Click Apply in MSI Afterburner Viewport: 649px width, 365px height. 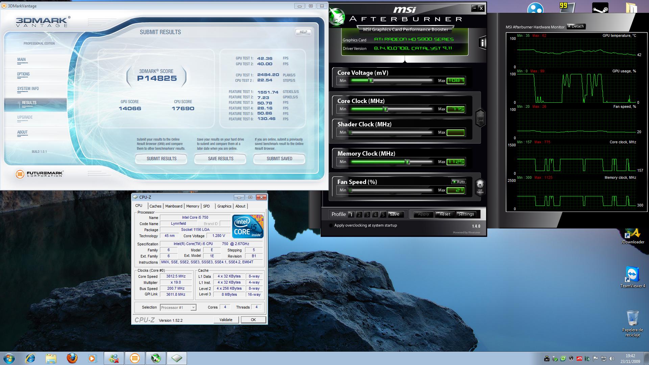pos(423,214)
